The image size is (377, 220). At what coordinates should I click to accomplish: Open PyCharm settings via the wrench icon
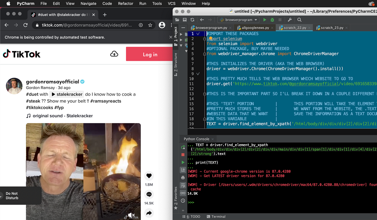[290, 19]
